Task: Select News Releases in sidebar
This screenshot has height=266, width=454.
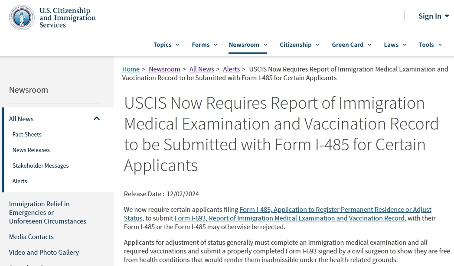Action: [x=31, y=150]
